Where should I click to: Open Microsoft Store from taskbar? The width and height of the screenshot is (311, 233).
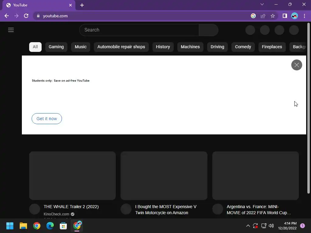(63, 226)
